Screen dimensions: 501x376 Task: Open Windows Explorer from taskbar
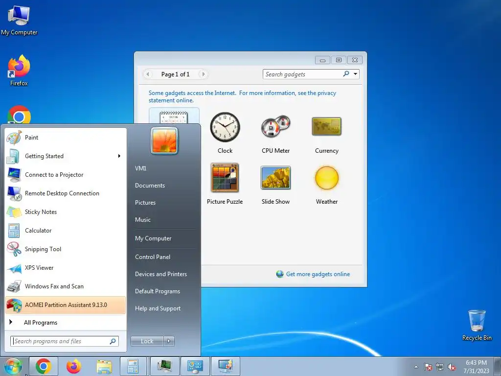point(104,366)
